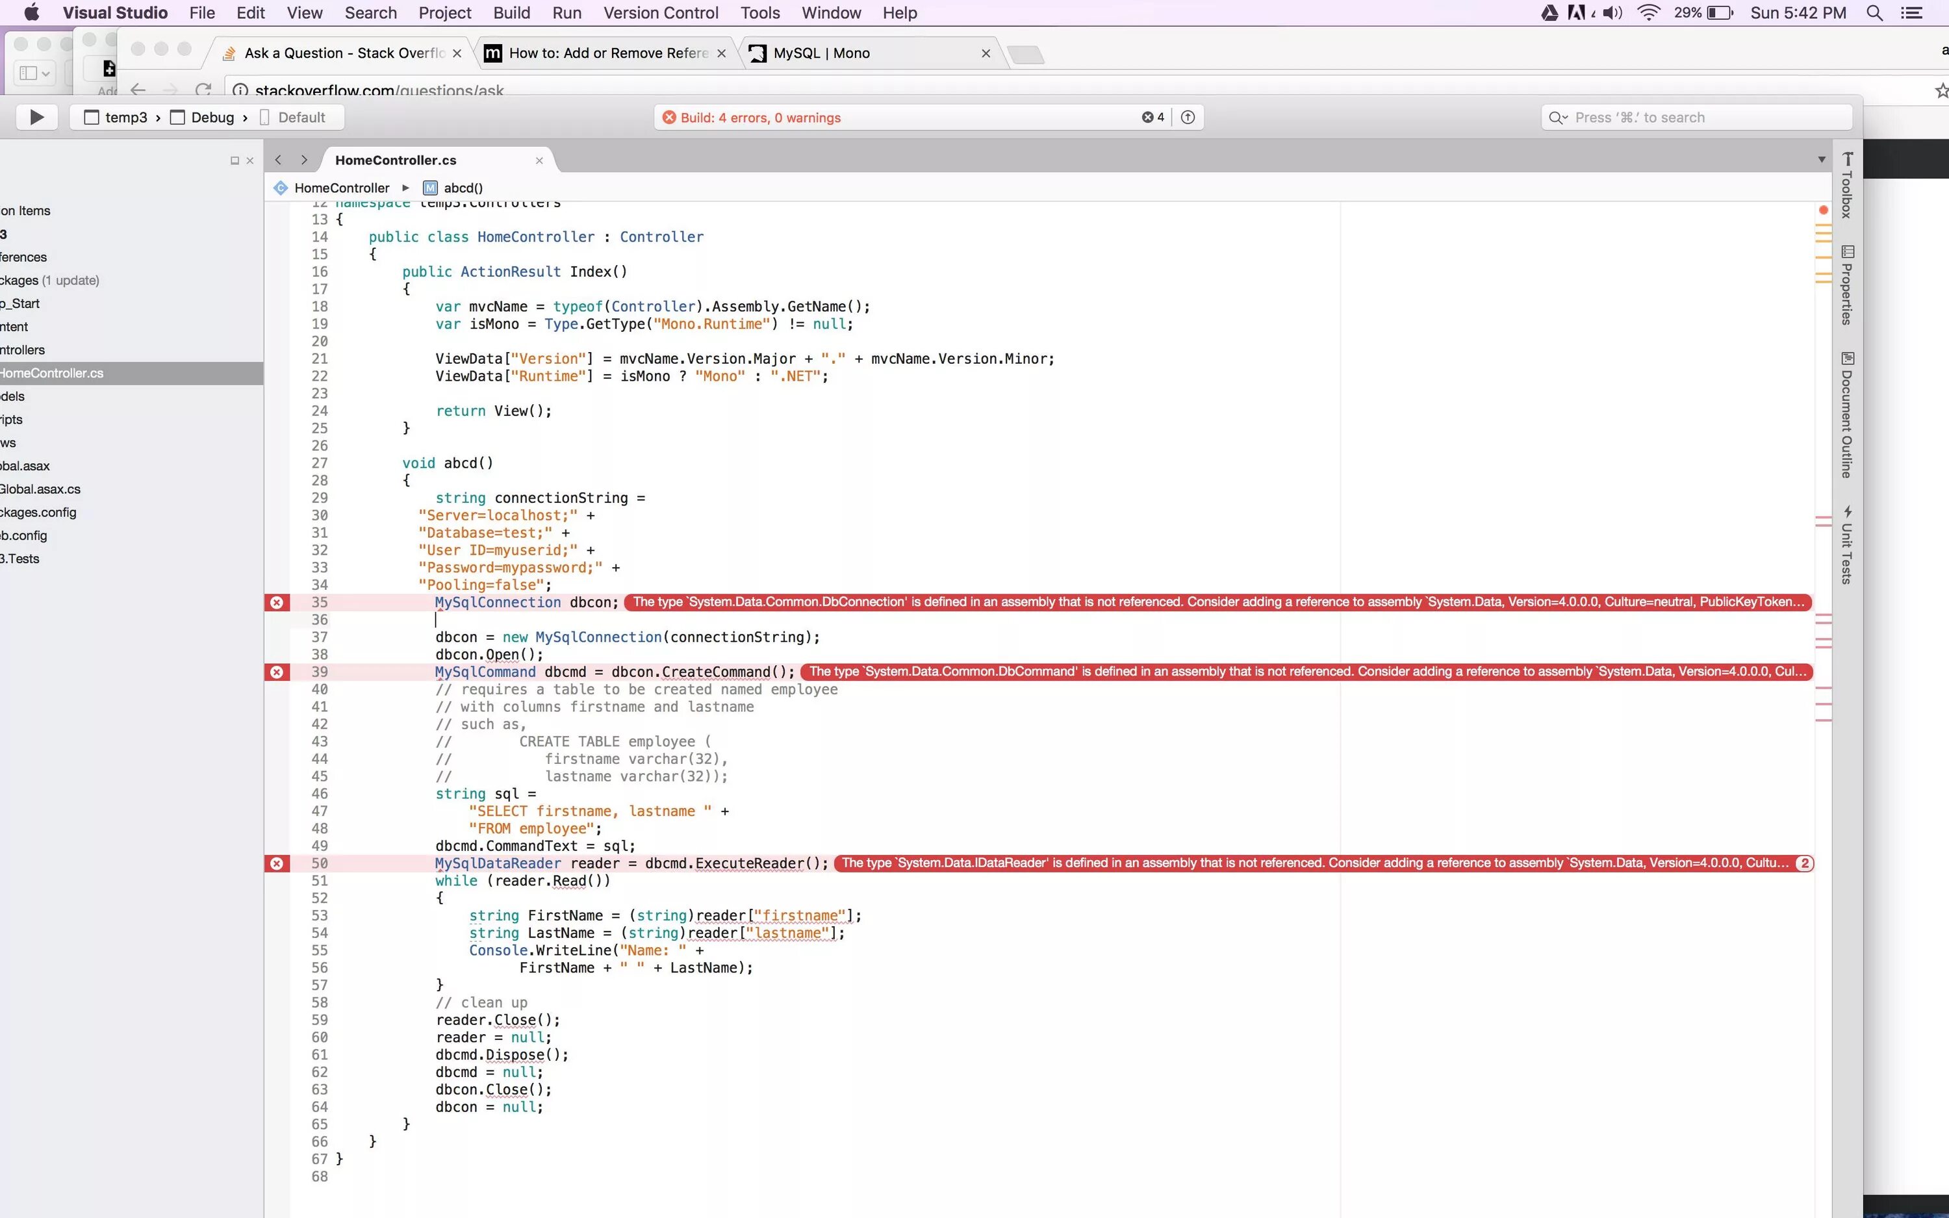Close the Stack Overflow browser tab
Image resolution: width=1949 pixels, height=1218 pixels.
(x=457, y=53)
